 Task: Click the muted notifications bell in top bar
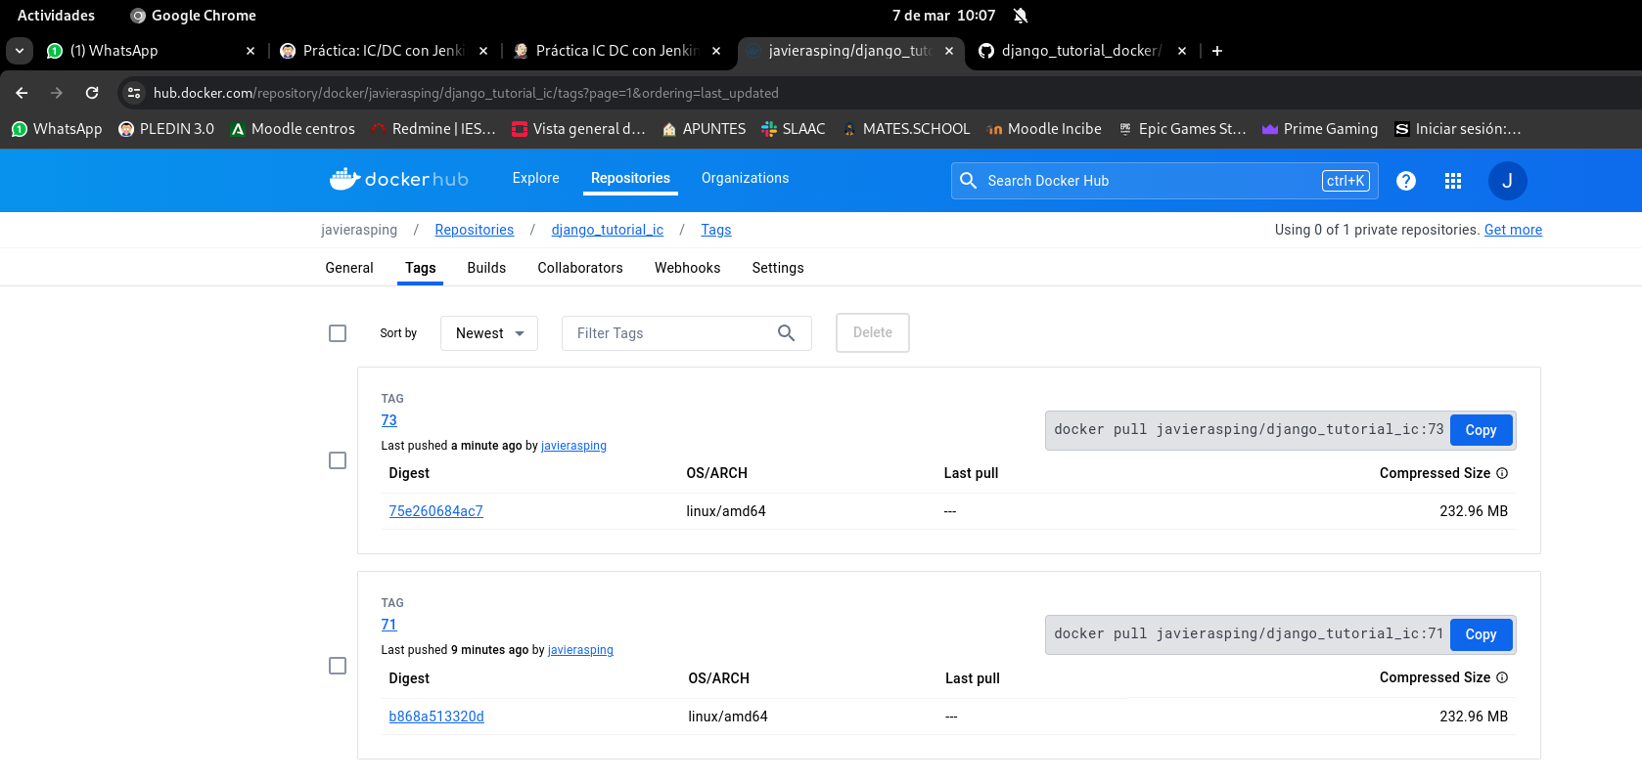point(1021,16)
